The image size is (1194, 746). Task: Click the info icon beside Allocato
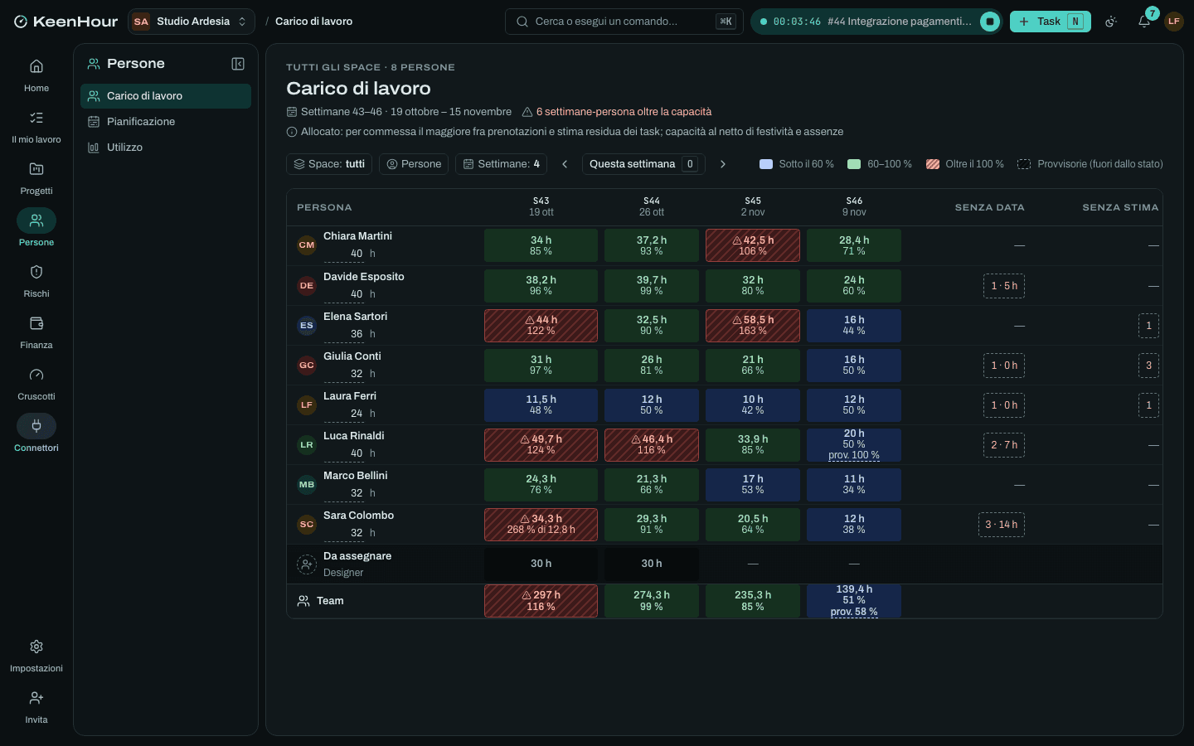click(x=292, y=132)
